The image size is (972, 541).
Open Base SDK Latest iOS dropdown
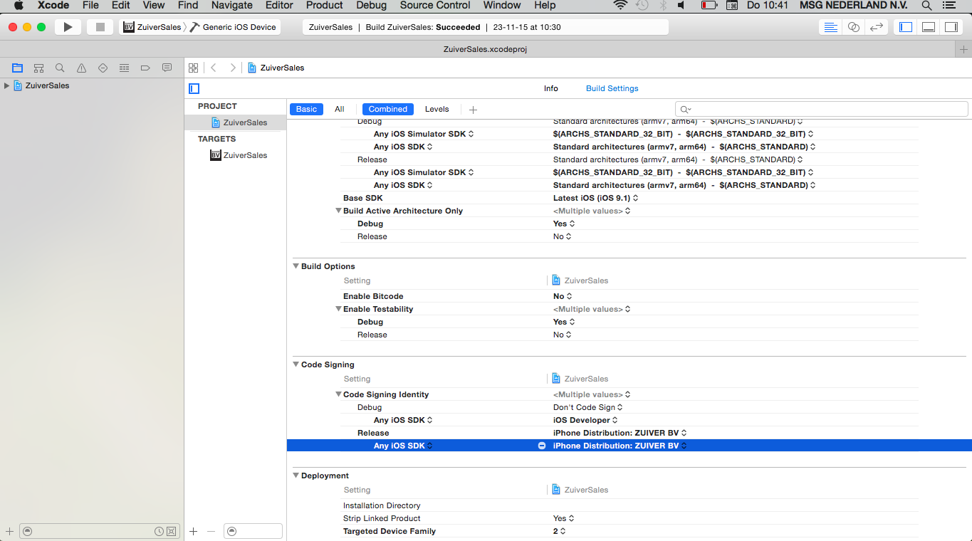click(596, 198)
